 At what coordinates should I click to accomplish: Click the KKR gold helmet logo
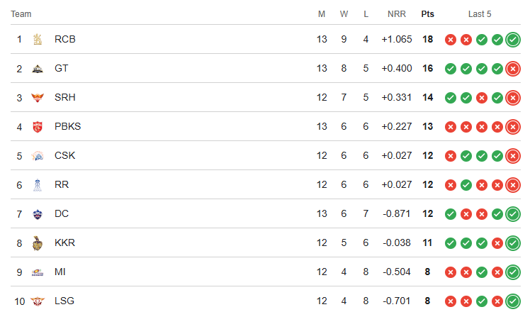point(38,243)
